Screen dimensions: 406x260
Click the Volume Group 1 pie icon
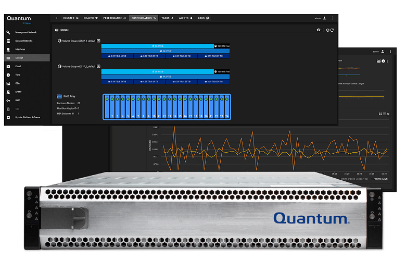[x=59, y=41]
